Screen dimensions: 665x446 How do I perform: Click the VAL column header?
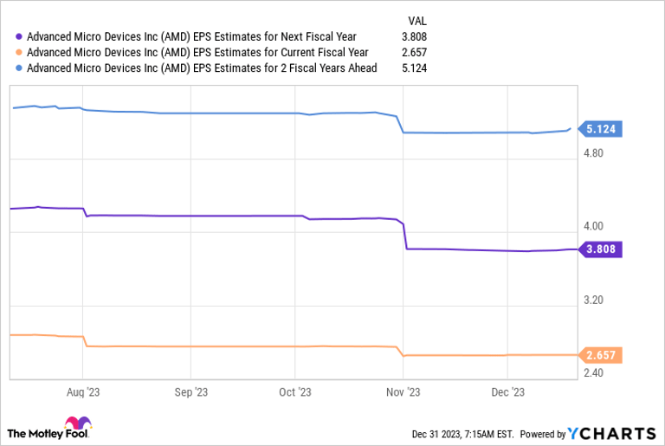coord(417,21)
